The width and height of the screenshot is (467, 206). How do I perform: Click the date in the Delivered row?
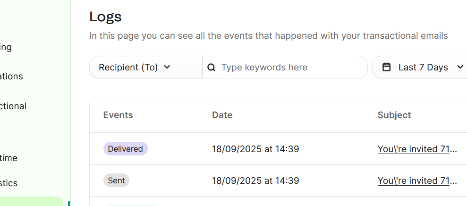255,149
